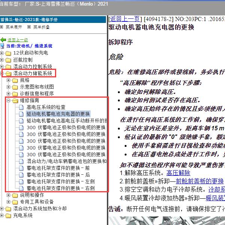Expand the 规格 subfolder
225x225 pixels.
8,80
